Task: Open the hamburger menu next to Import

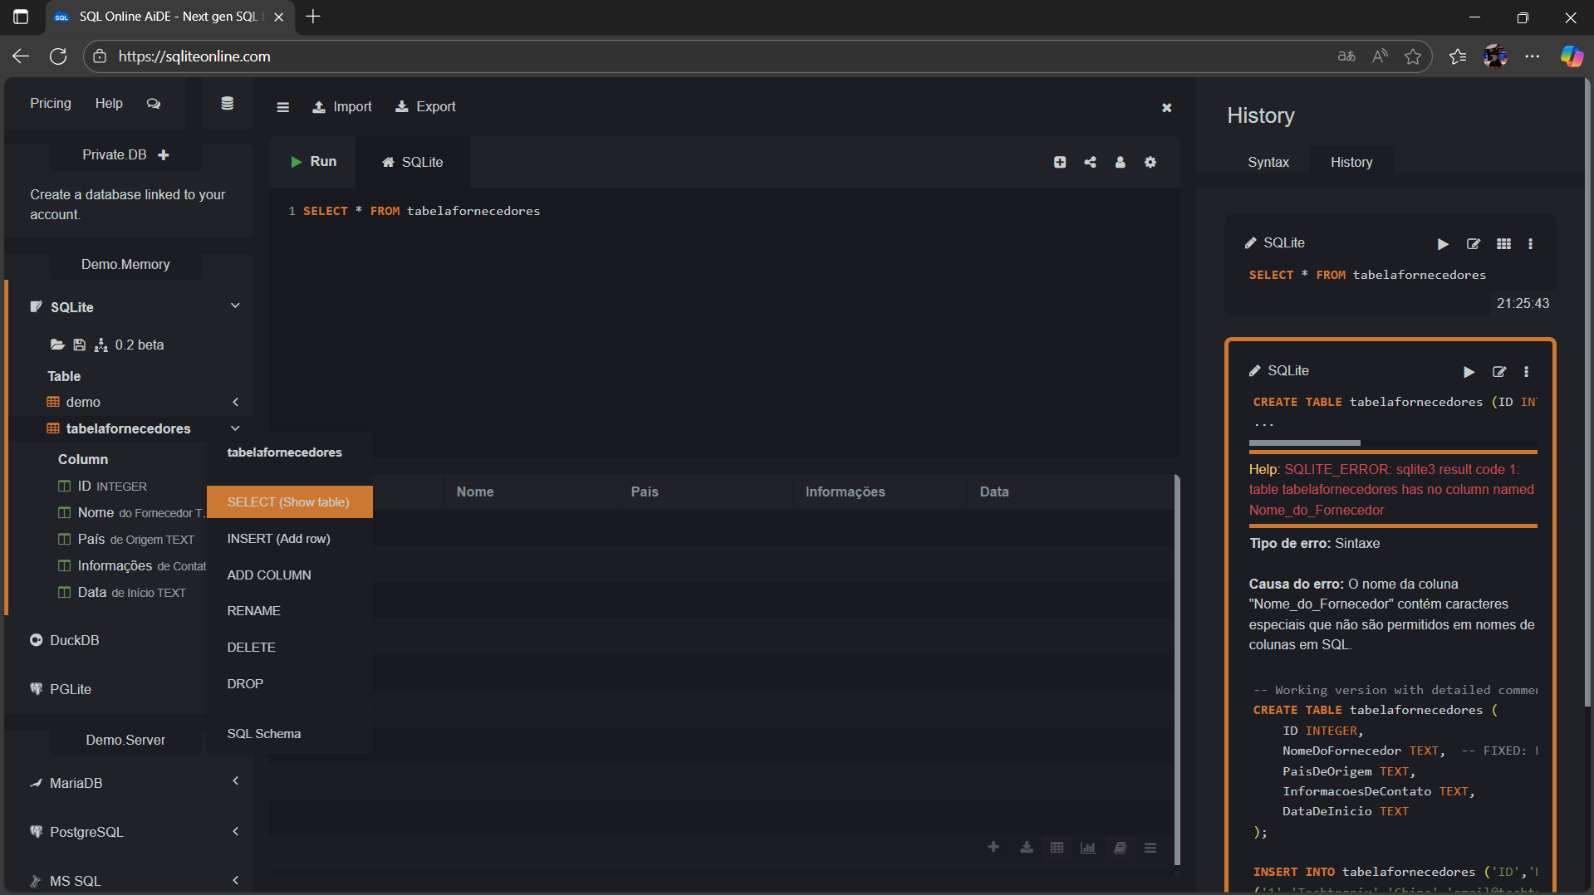Action: click(x=282, y=107)
